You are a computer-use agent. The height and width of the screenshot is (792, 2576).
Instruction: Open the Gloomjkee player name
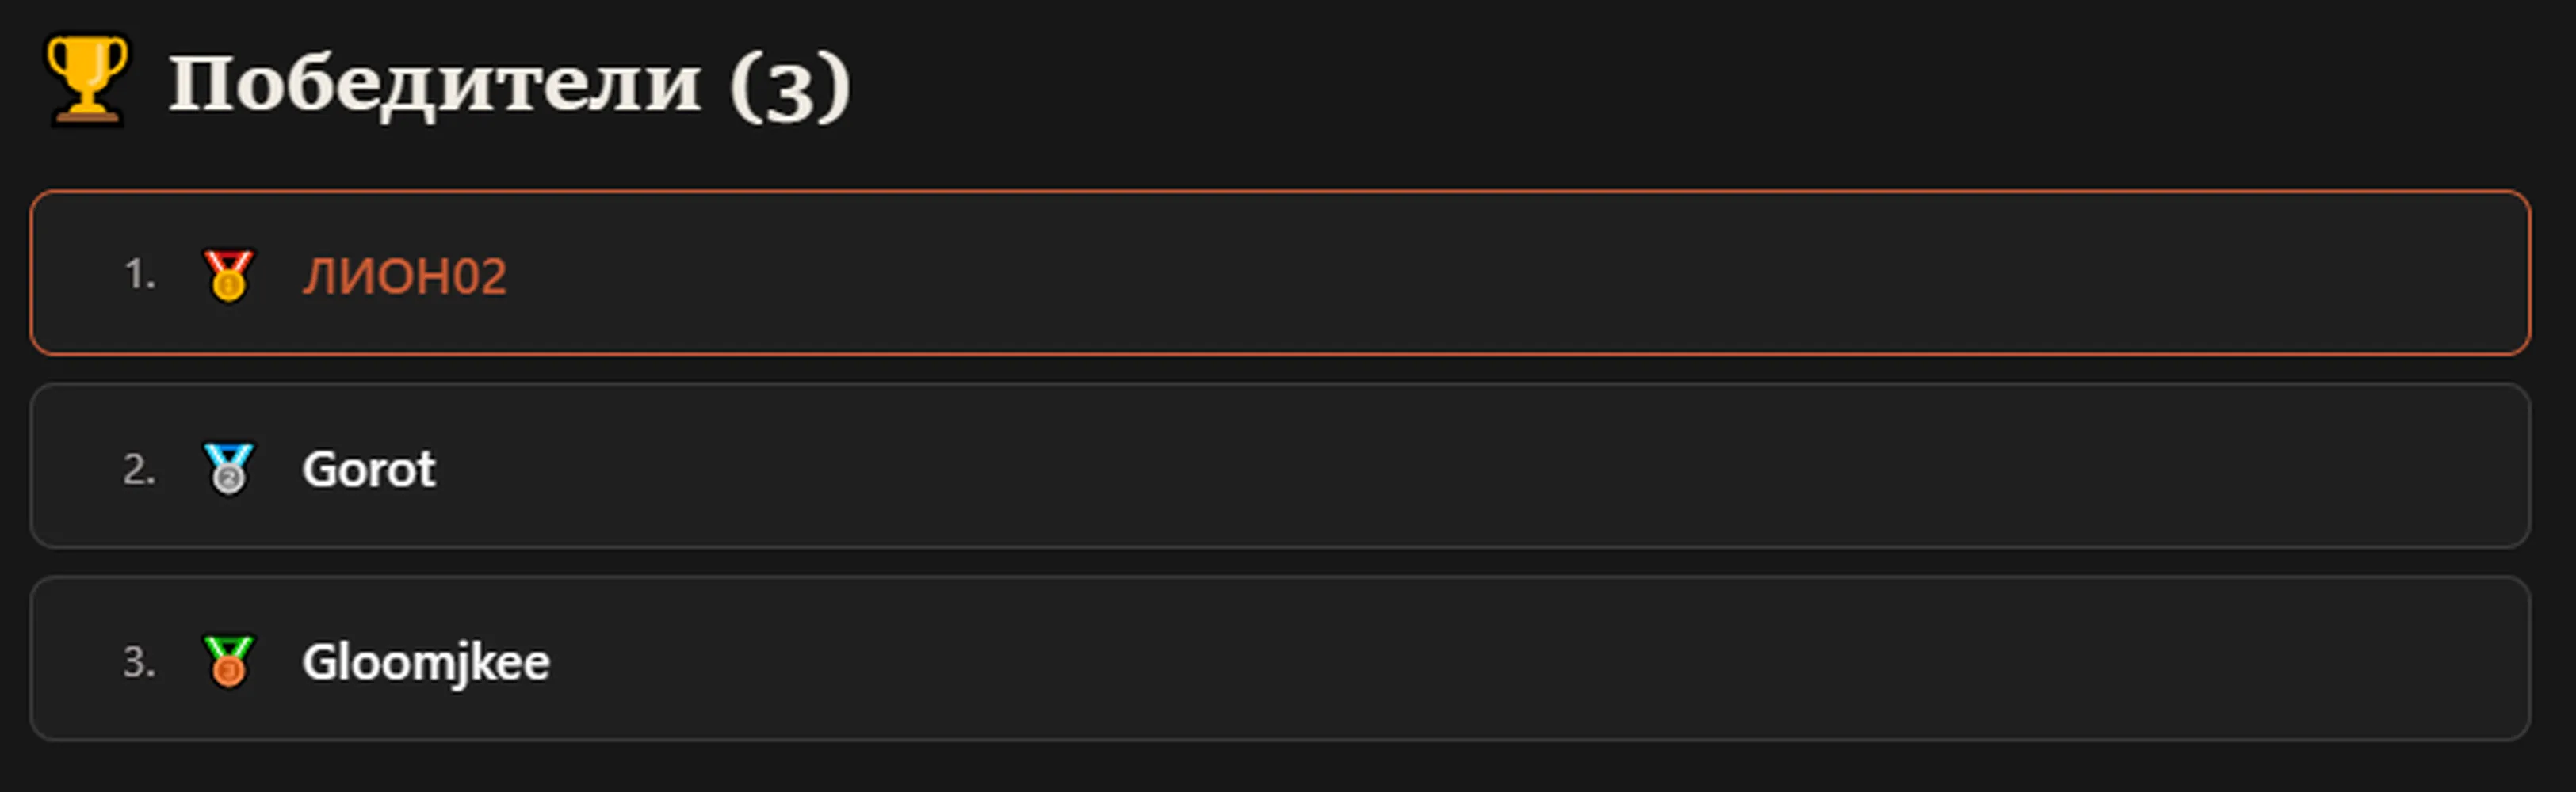(x=426, y=663)
